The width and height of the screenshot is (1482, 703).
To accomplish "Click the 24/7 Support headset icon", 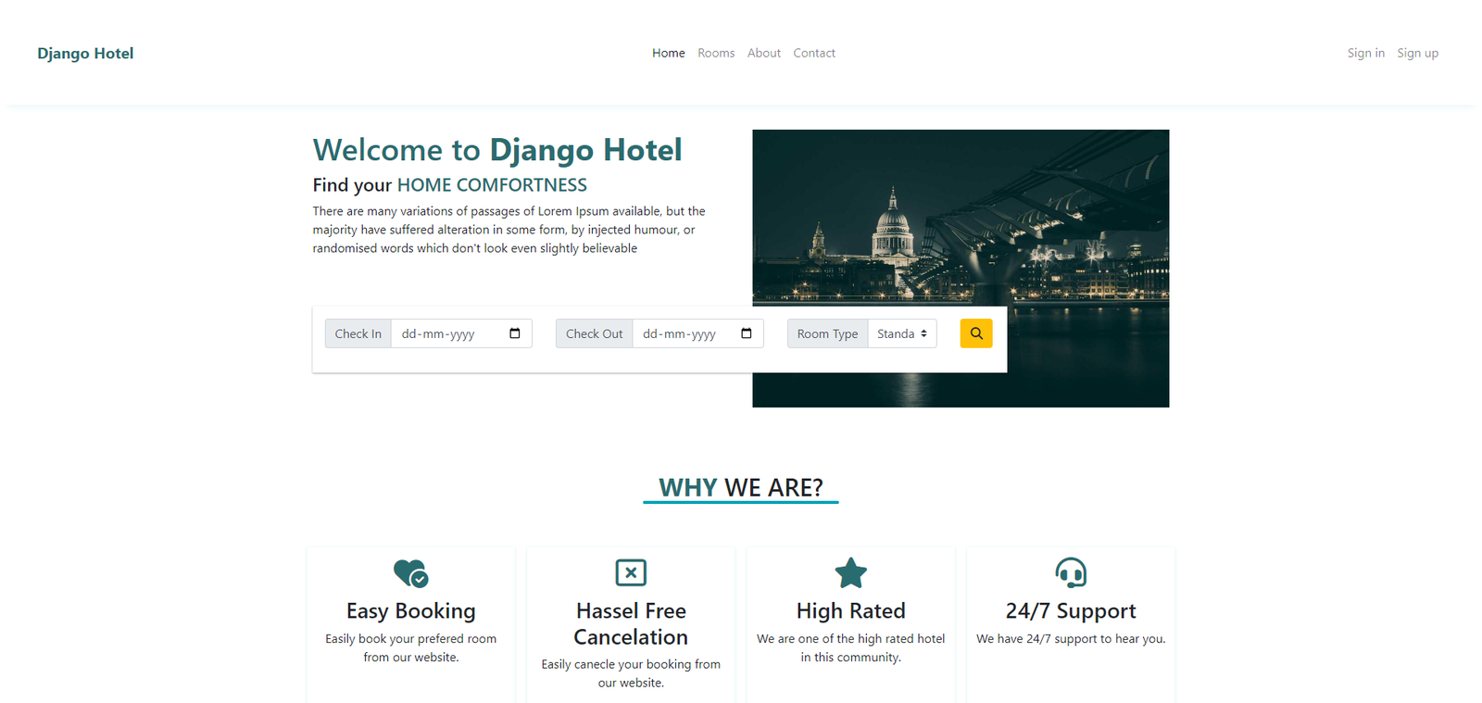I will [1071, 573].
